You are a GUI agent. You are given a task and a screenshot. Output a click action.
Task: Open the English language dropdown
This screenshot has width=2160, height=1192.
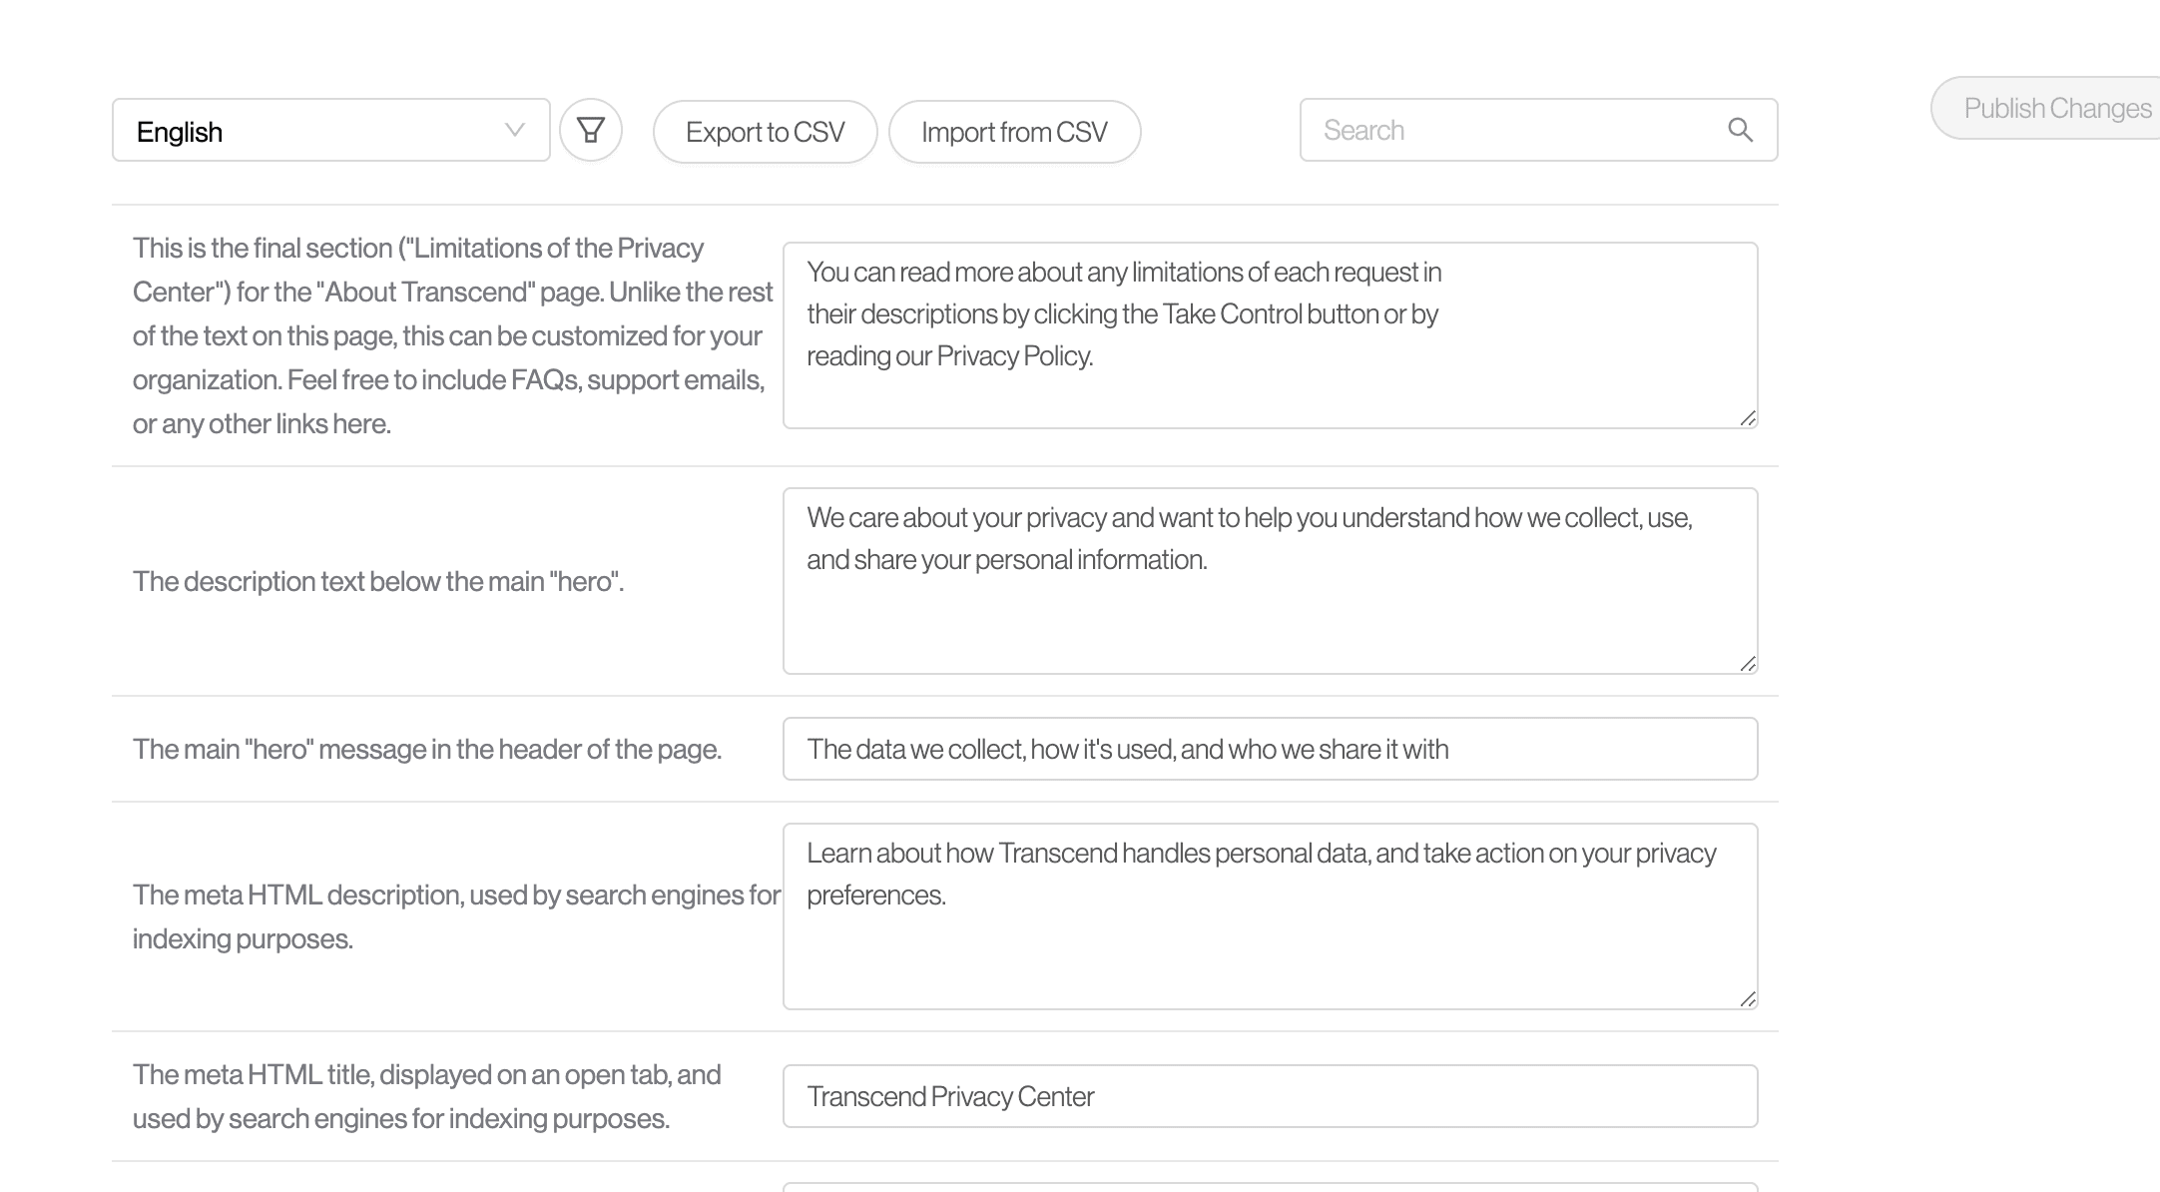tap(330, 131)
